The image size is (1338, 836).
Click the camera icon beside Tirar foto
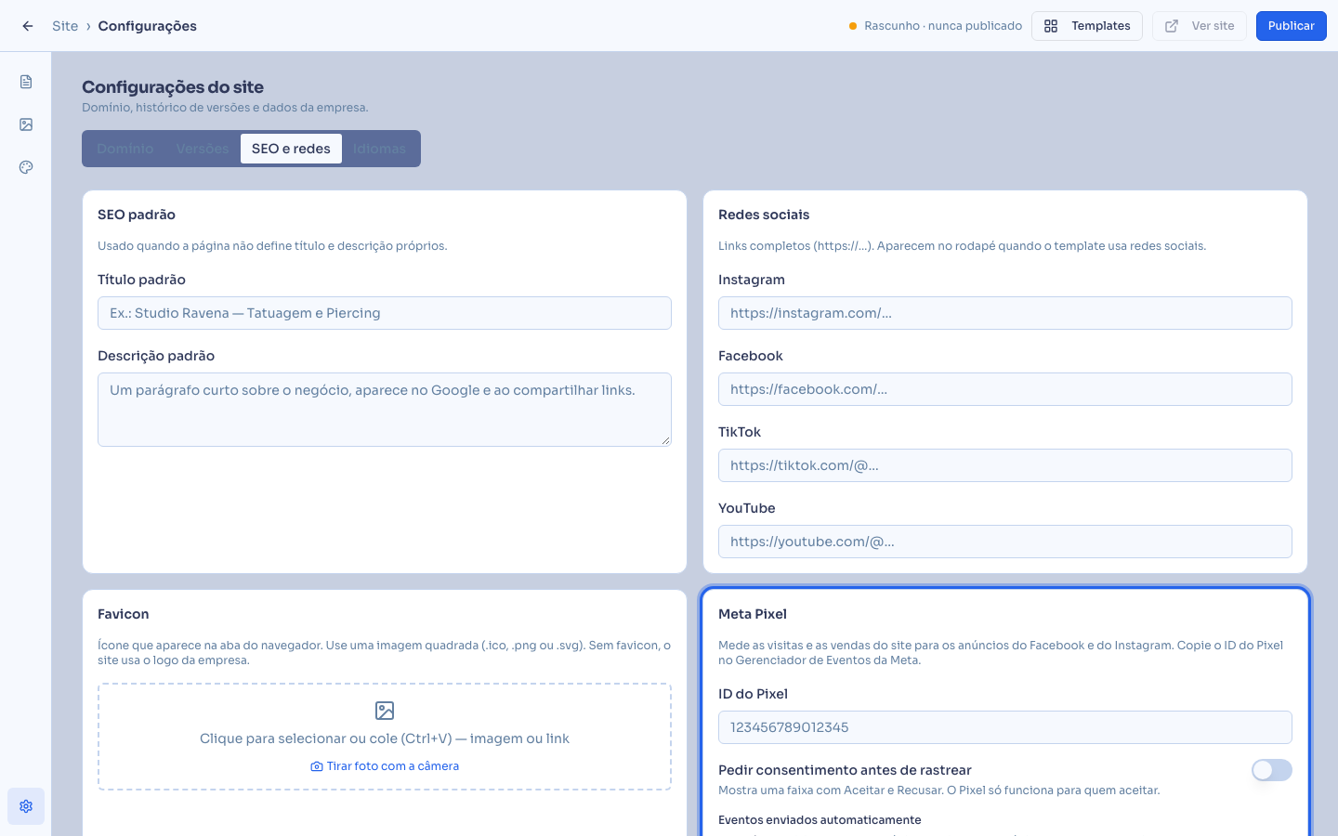[317, 766]
